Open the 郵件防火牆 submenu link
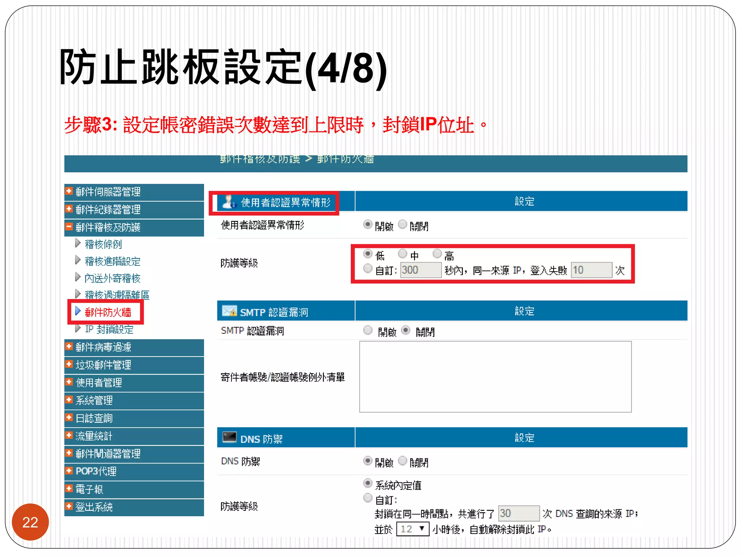This screenshot has width=741, height=556. point(108,312)
